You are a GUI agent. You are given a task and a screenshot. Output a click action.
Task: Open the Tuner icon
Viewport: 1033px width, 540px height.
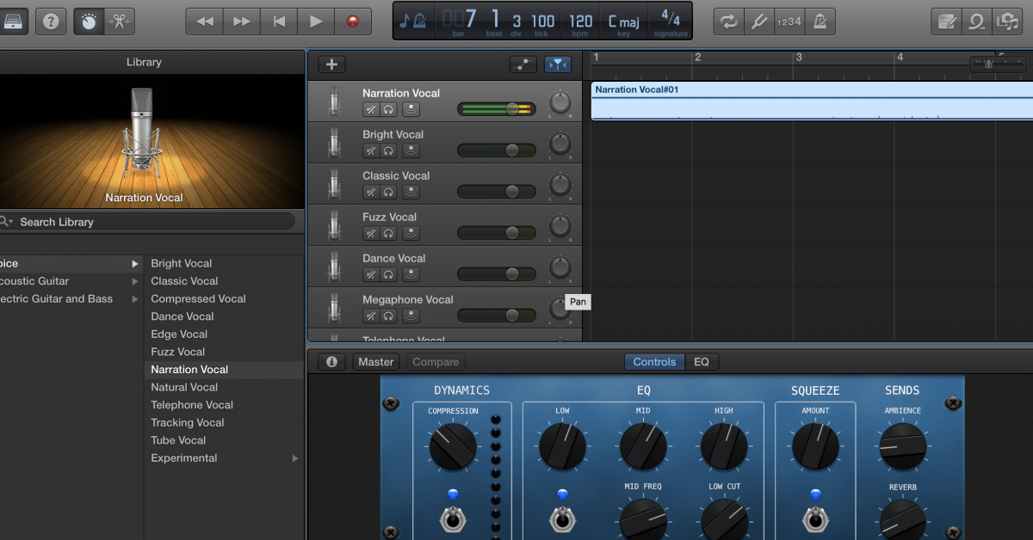(x=759, y=21)
